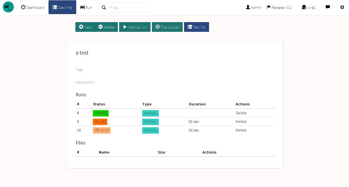Image resolution: width=349 pixels, height=187 pixels.
Task: Open the Describe section
Action: pos(62,7)
